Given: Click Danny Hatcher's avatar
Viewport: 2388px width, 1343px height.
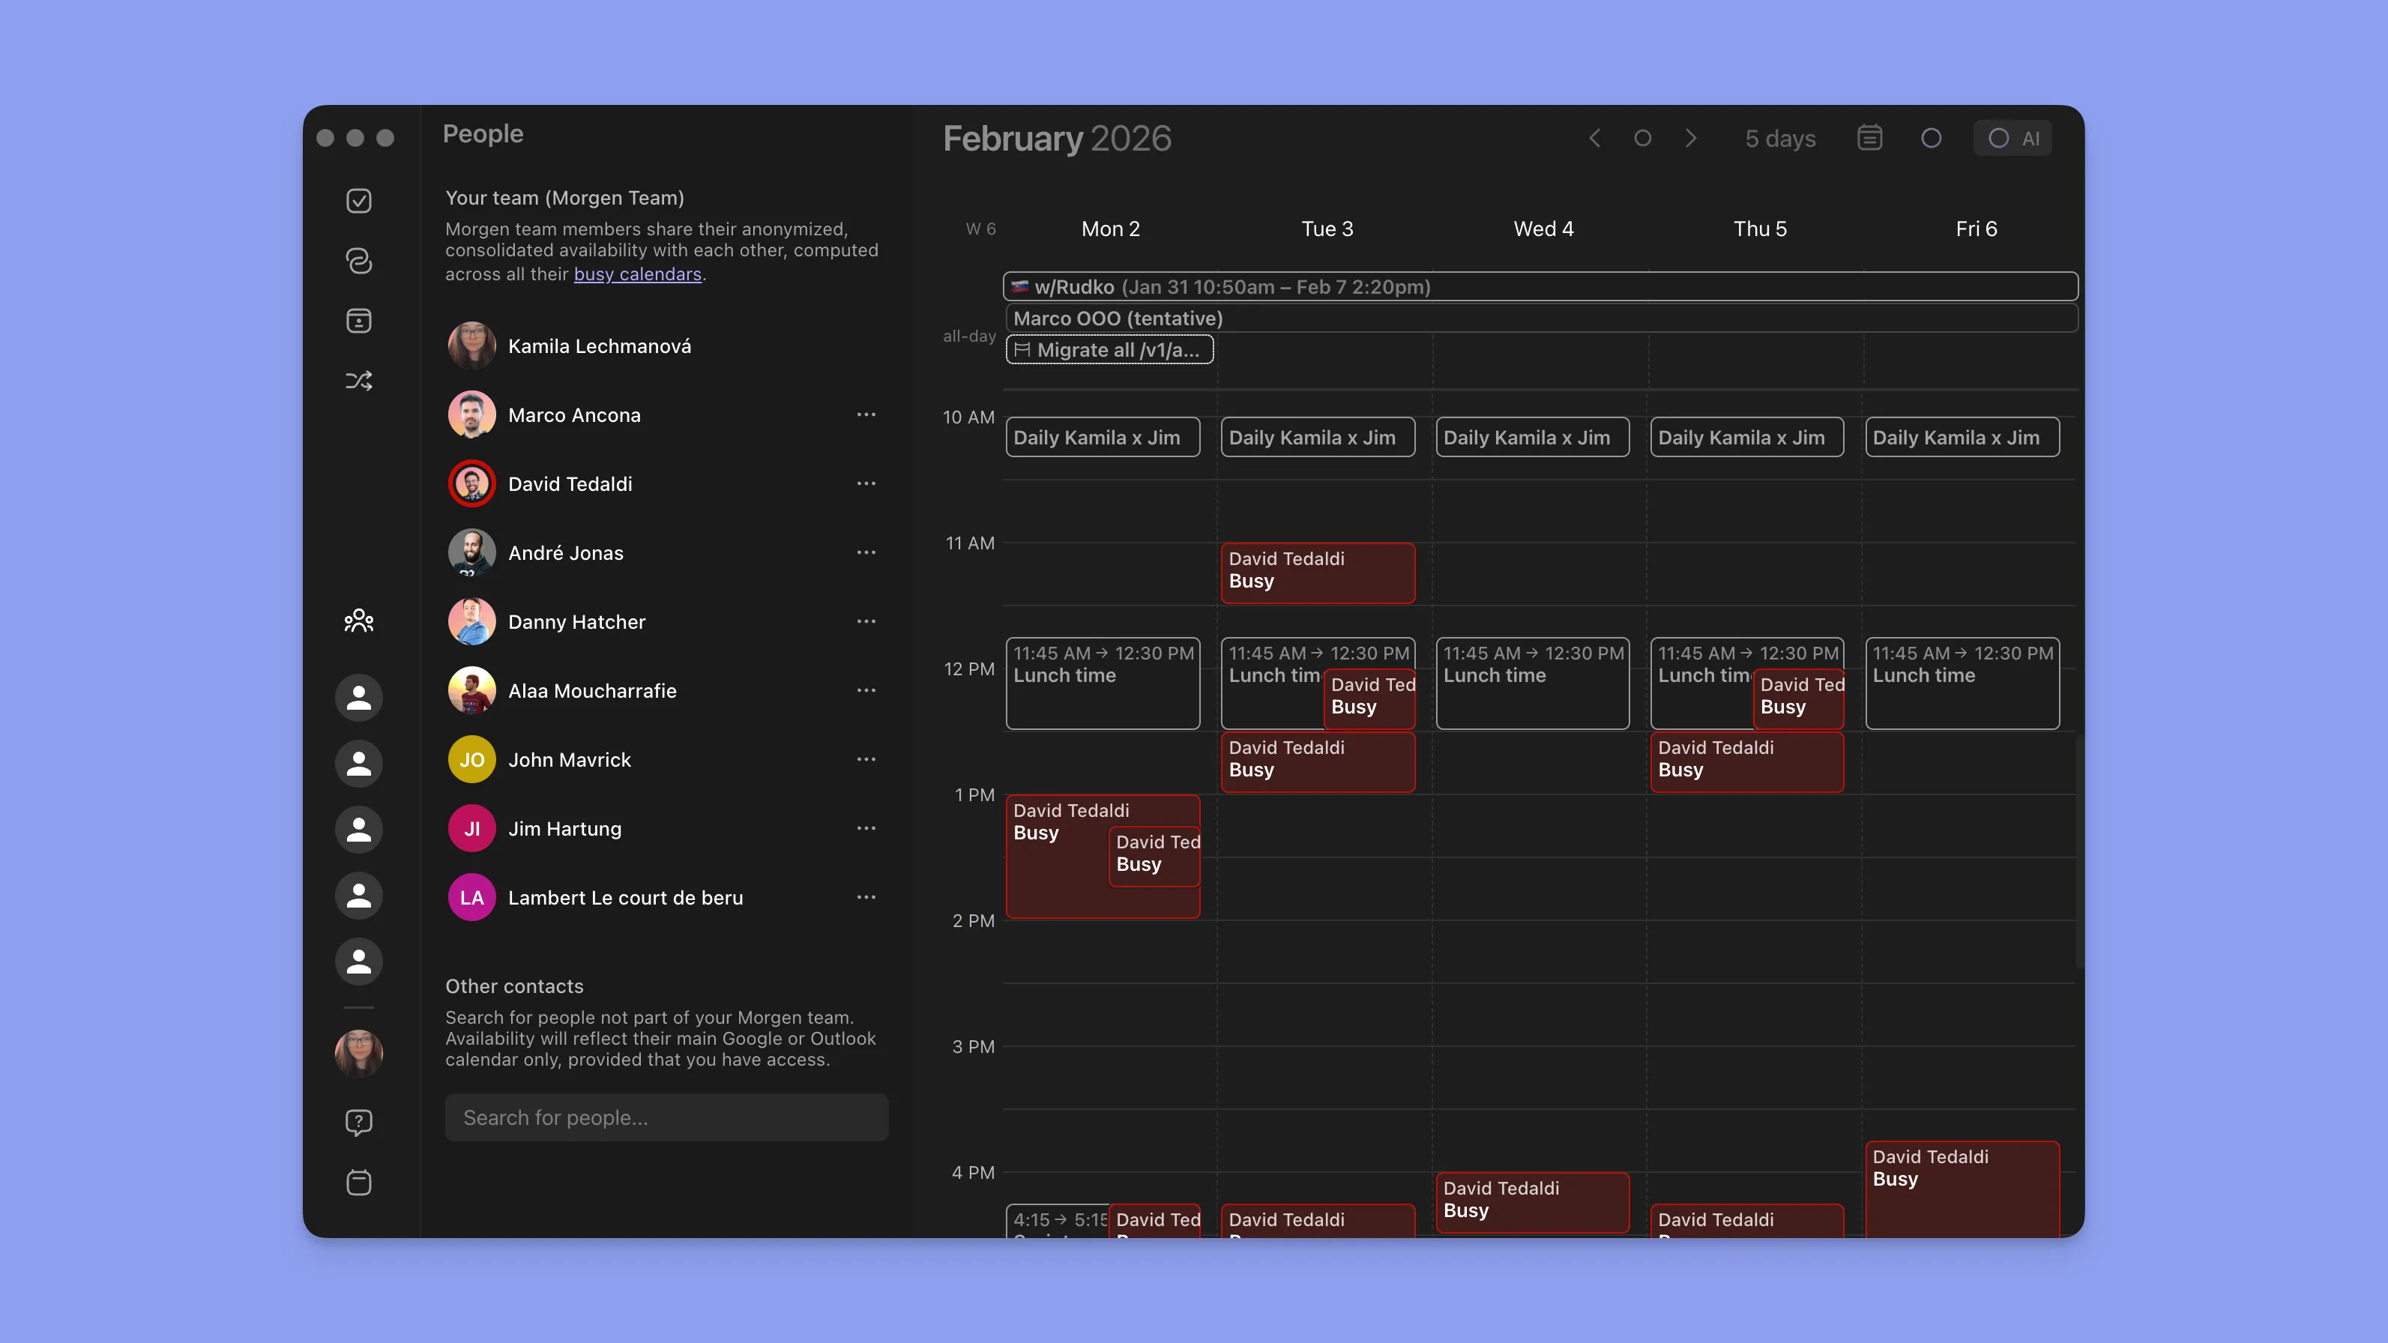Looking at the screenshot, I should click(x=472, y=622).
